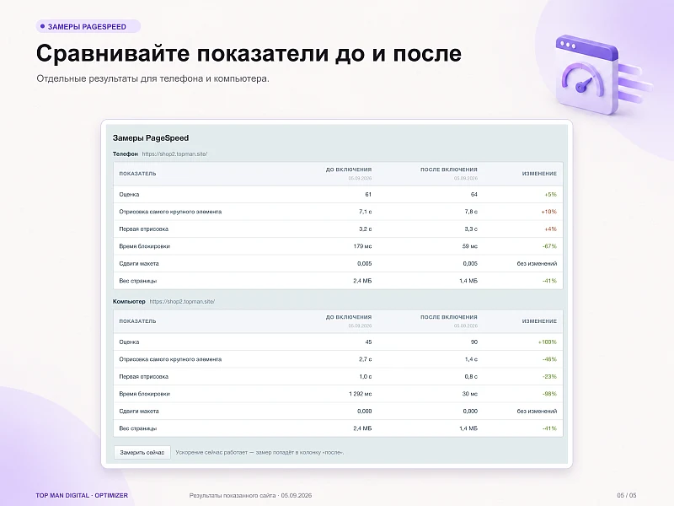Click the '7,8 с' value
This screenshot has height=506, width=674.
pos(471,212)
